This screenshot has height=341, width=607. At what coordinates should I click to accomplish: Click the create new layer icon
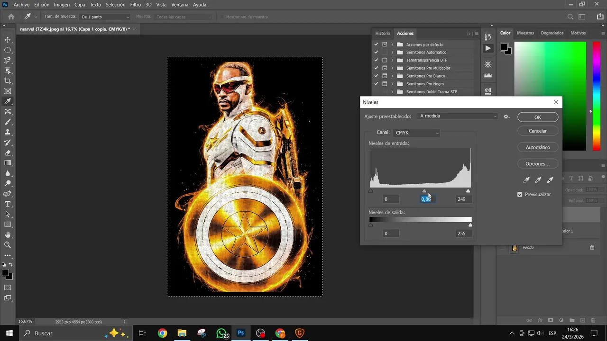click(x=583, y=321)
